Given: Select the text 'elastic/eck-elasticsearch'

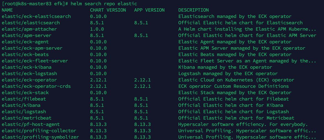Looking at the screenshot, I should click(36, 16).
